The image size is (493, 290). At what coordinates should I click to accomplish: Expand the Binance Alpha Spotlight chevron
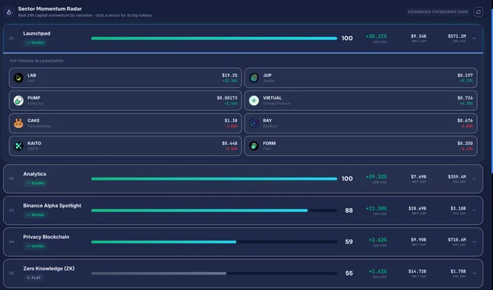[474, 210]
